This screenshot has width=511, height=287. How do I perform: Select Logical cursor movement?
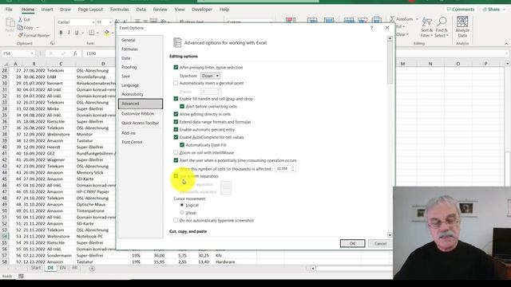click(182, 205)
